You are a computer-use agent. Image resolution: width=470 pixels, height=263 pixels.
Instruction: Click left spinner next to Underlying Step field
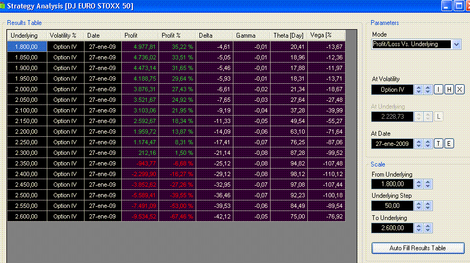tap(419, 206)
